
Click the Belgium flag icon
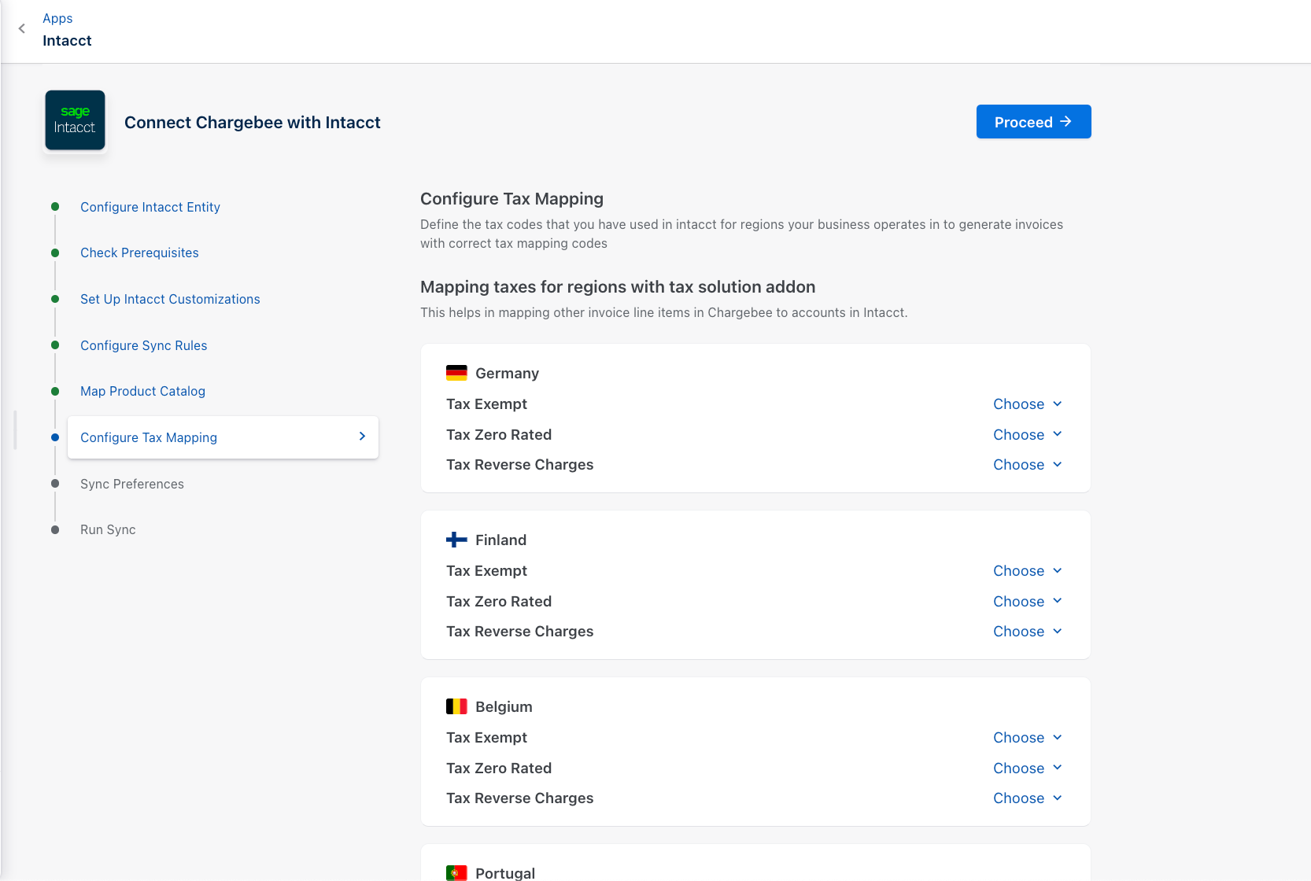(456, 706)
